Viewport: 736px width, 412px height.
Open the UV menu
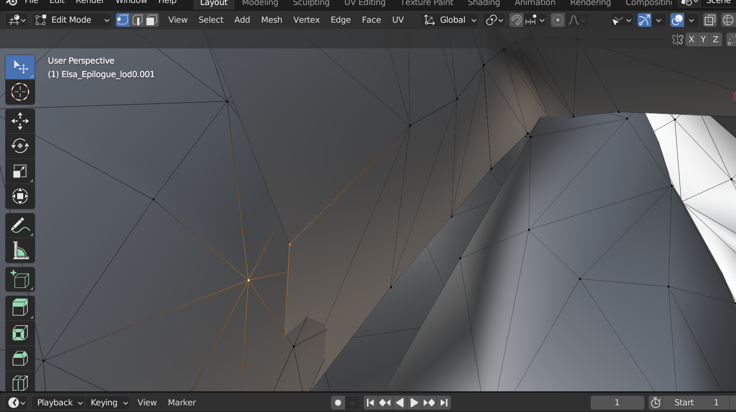click(398, 20)
